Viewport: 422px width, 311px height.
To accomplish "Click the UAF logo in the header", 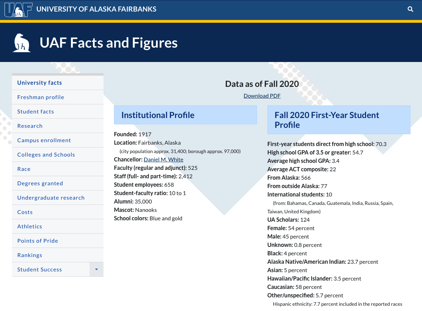I will (x=18, y=9).
